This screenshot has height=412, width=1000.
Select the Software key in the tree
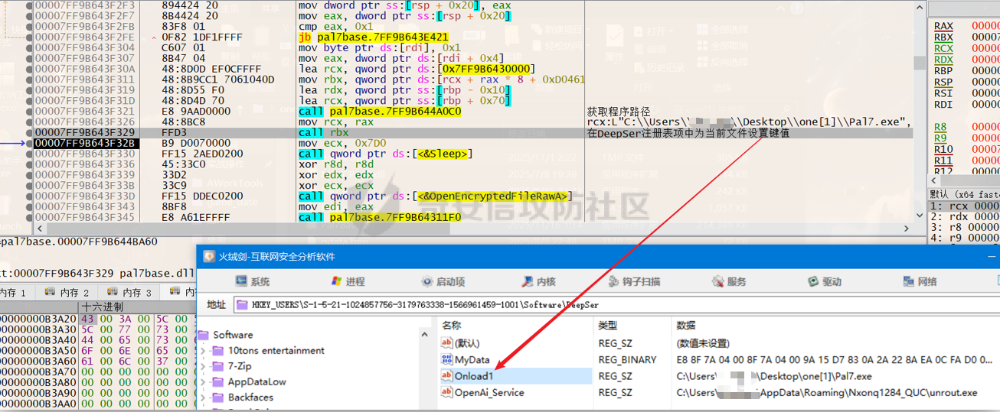pos(233,335)
